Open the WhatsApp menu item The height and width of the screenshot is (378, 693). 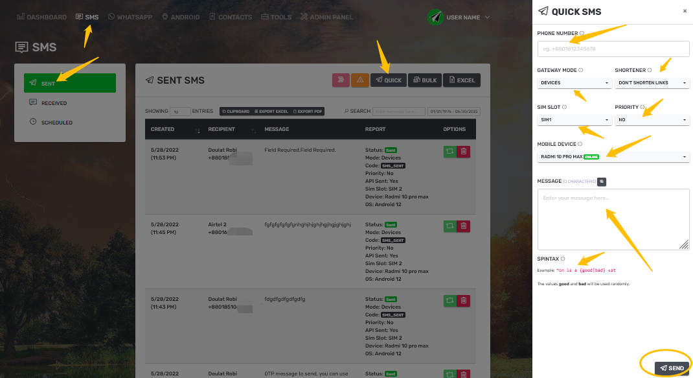pos(130,17)
